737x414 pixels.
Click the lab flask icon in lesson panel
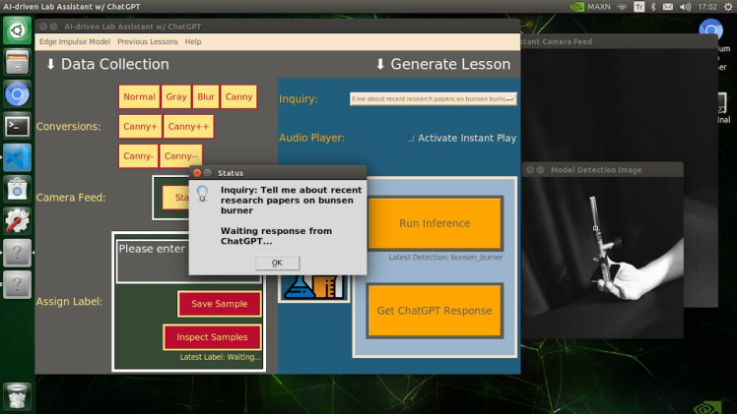coord(313,287)
